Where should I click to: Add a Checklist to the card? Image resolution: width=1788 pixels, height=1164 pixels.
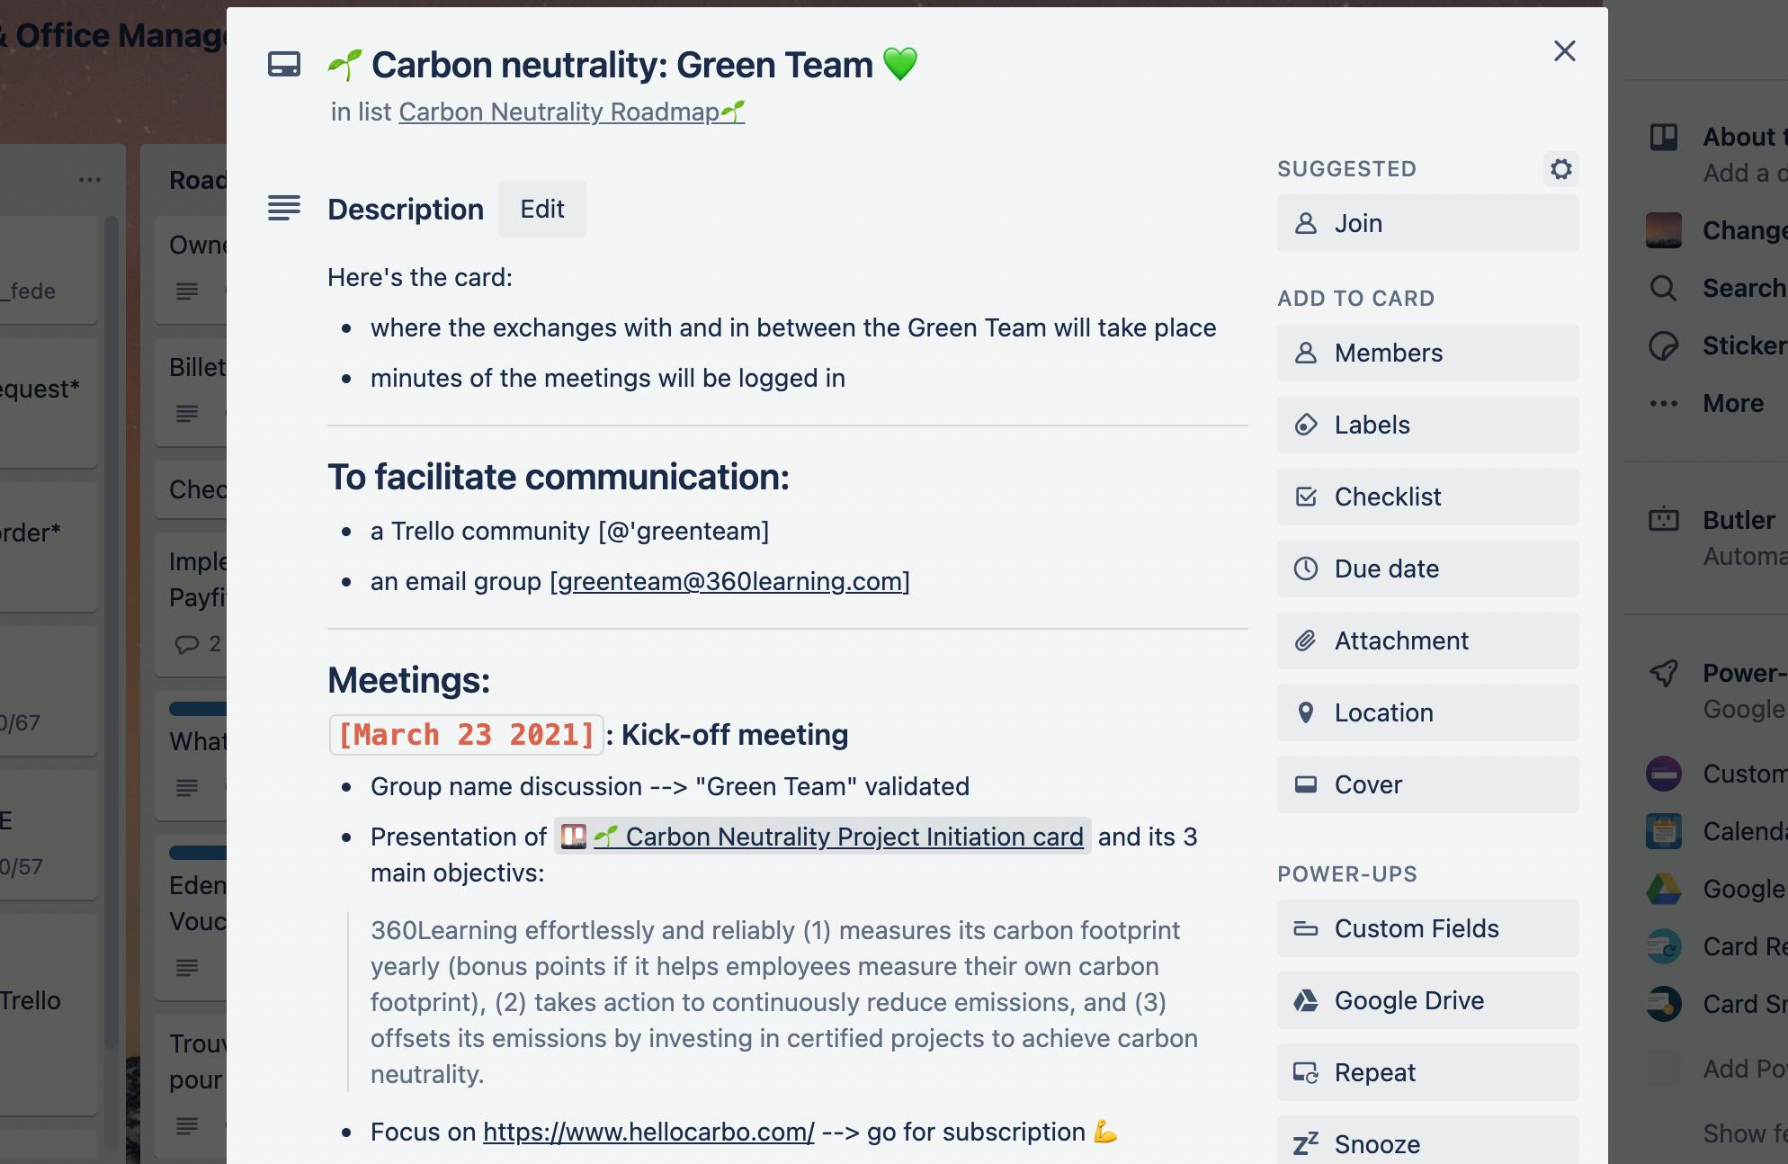click(x=1427, y=497)
